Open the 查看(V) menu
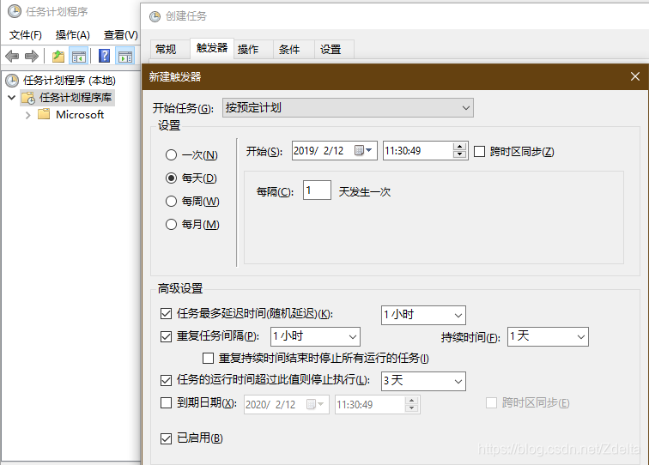This screenshot has width=649, height=465. pos(120,35)
